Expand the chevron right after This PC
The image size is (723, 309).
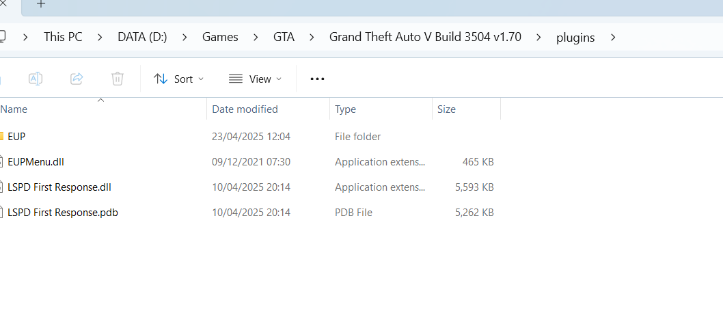coord(100,37)
